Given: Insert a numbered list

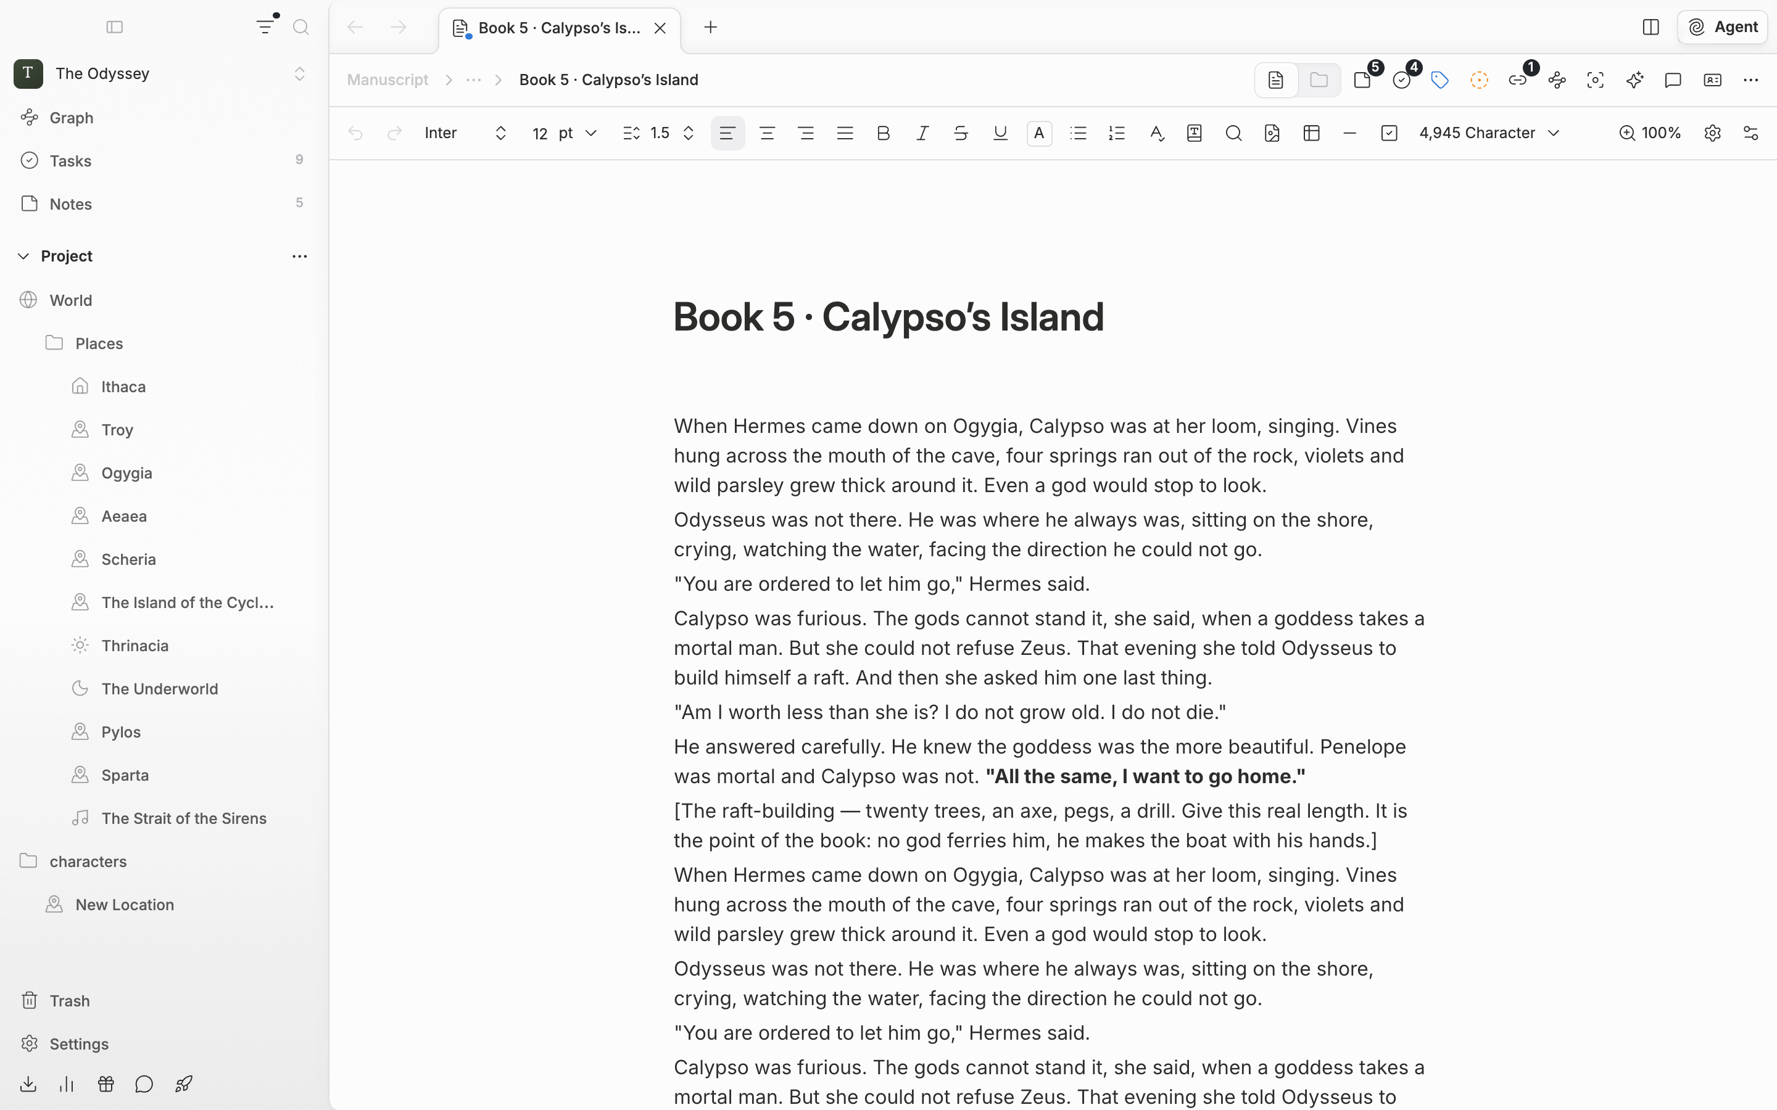Looking at the screenshot, I should pyautogui.click(x=1117, y=133).
